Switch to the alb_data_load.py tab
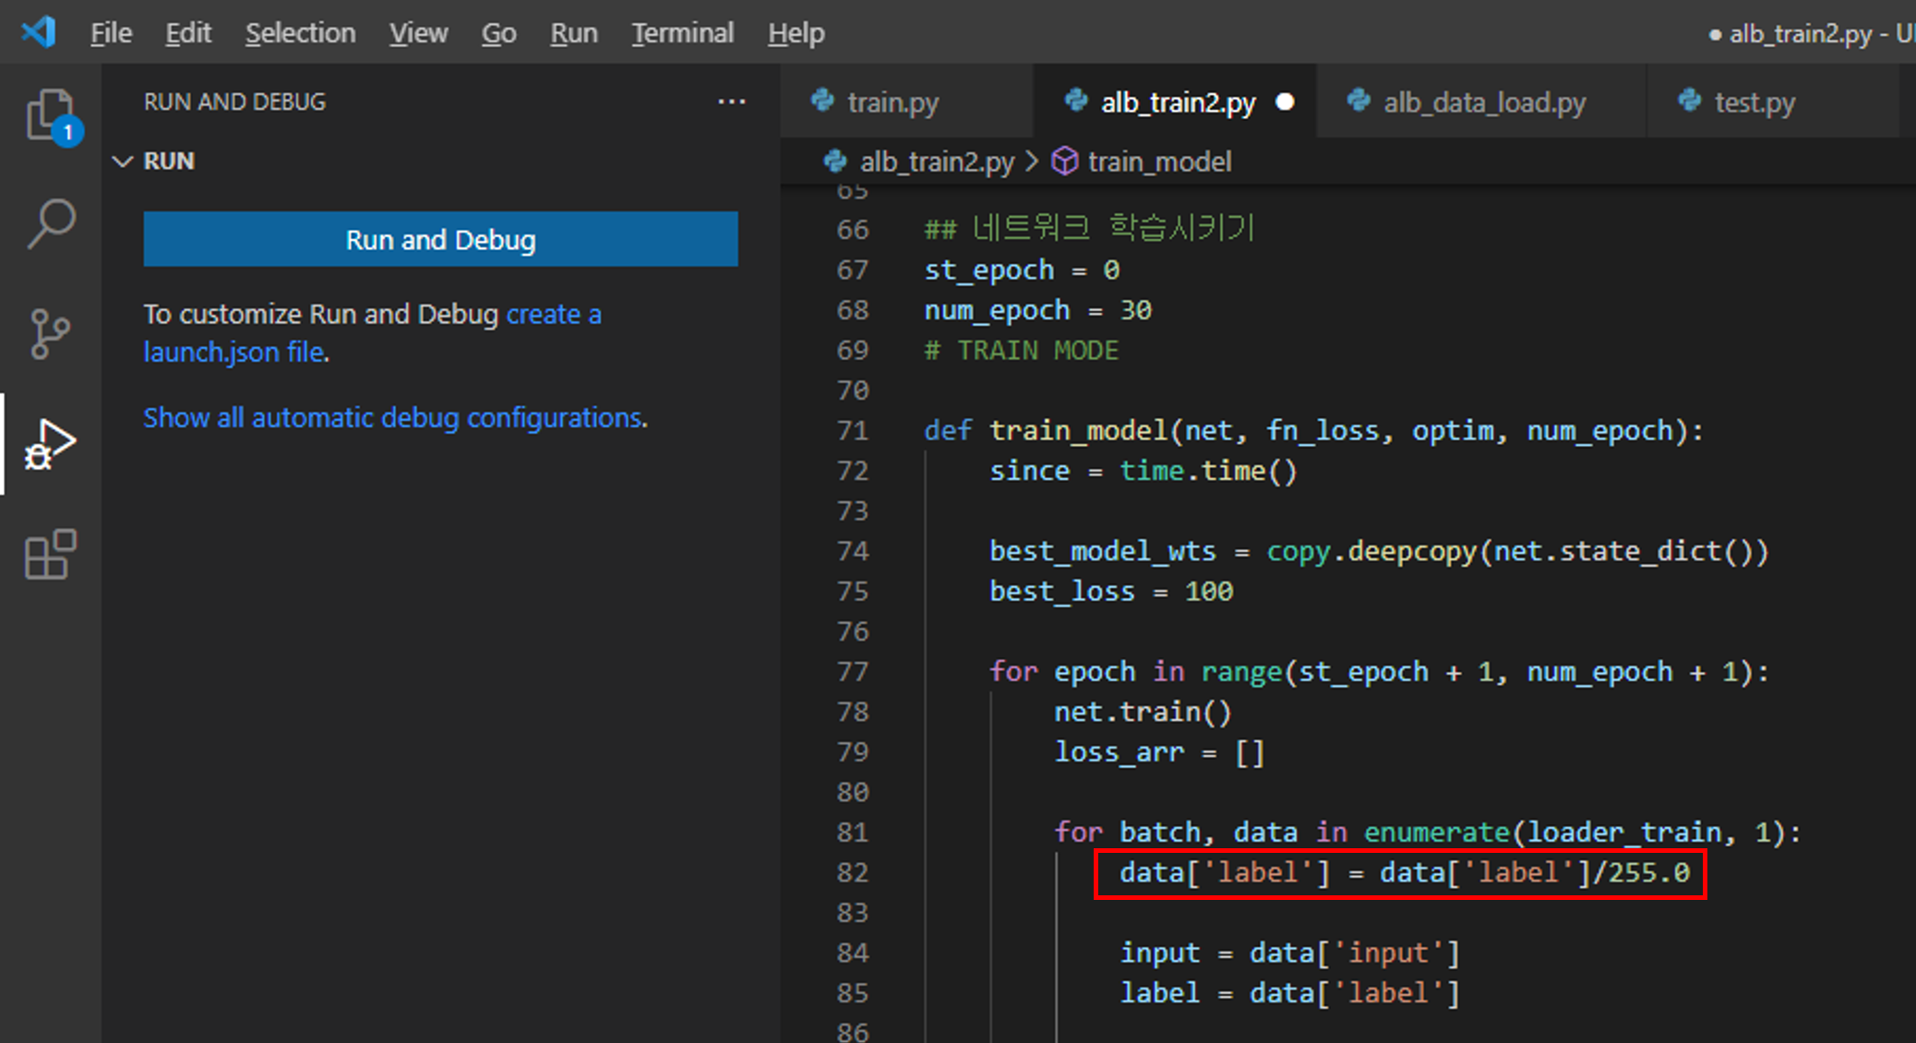This screenshot has width=1916, height=1043. coord(1483,102)
